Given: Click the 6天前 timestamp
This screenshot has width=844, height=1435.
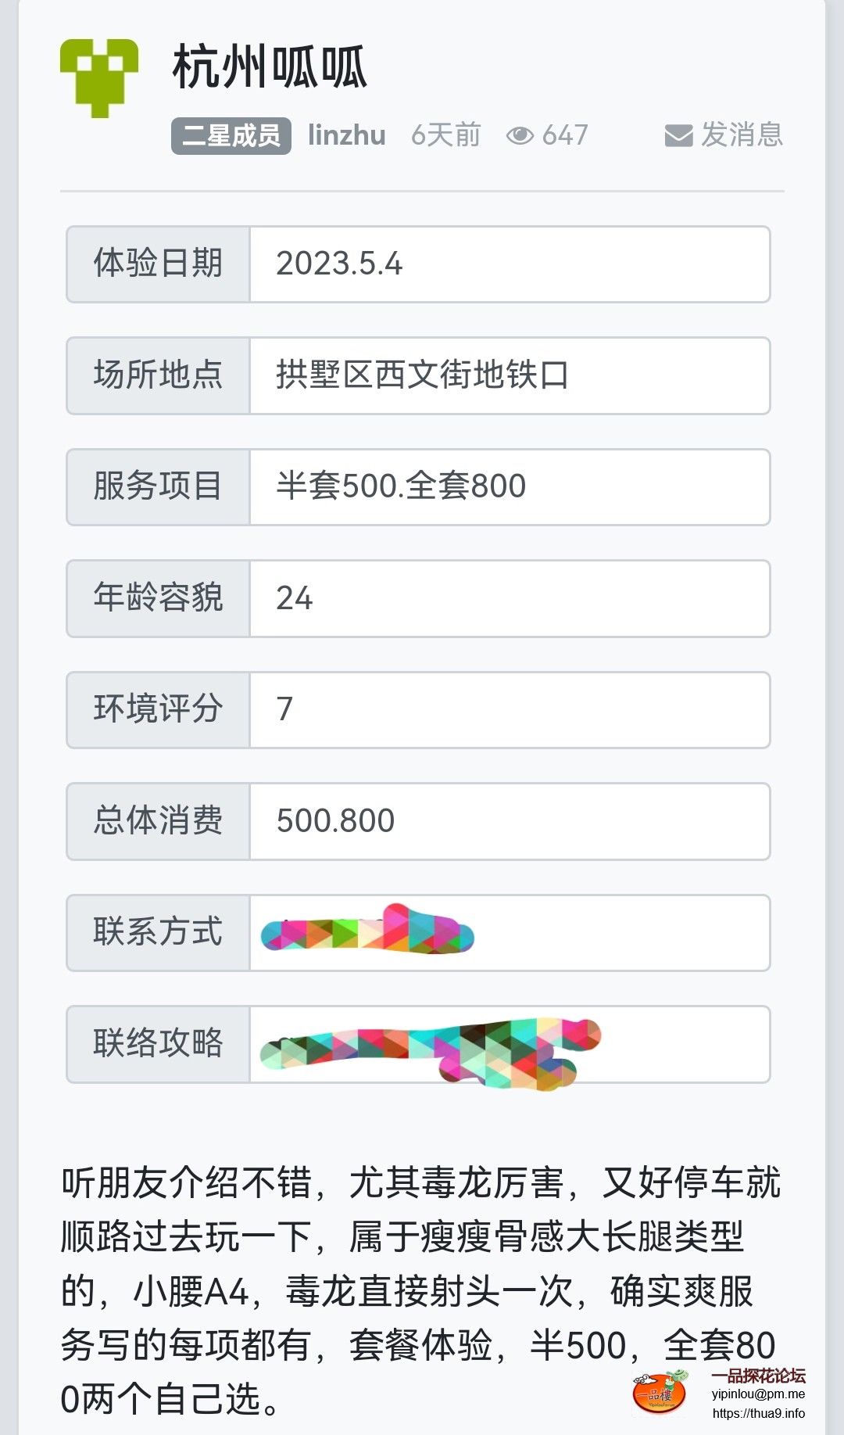Looking at the screenshot, I should 445,135.
